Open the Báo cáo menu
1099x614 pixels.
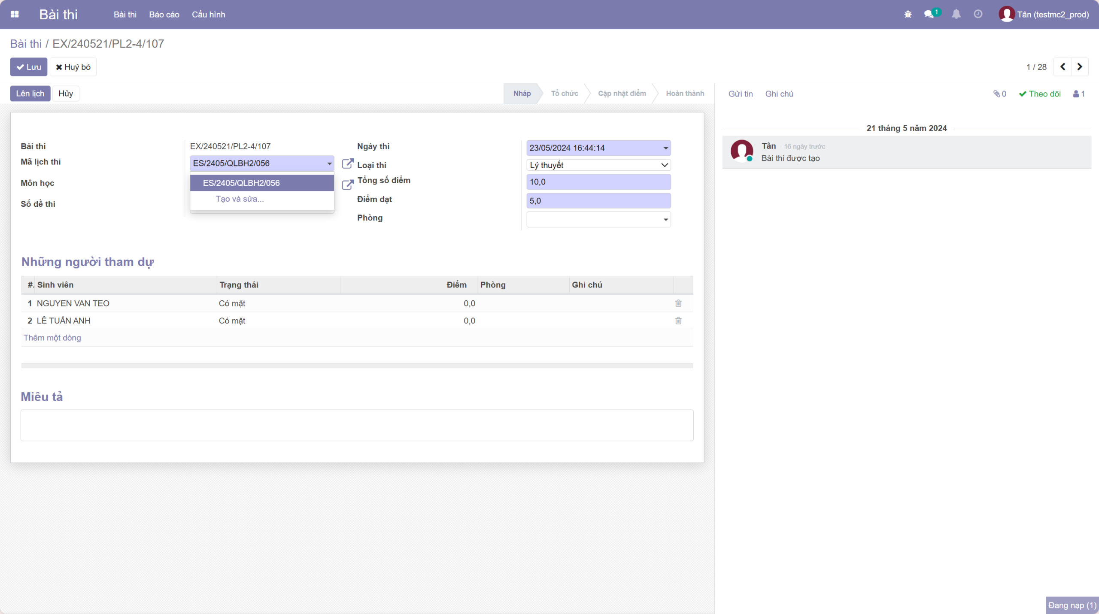(164, 15)
